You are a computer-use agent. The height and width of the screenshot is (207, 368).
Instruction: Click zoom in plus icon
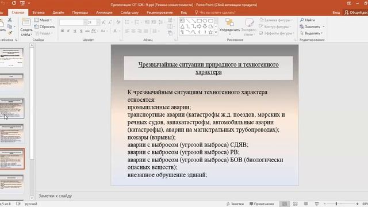[357, 204]
